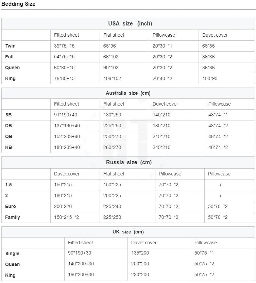Select the SB row label
Screen dimensions: 256x283
[x=8, y=115]
